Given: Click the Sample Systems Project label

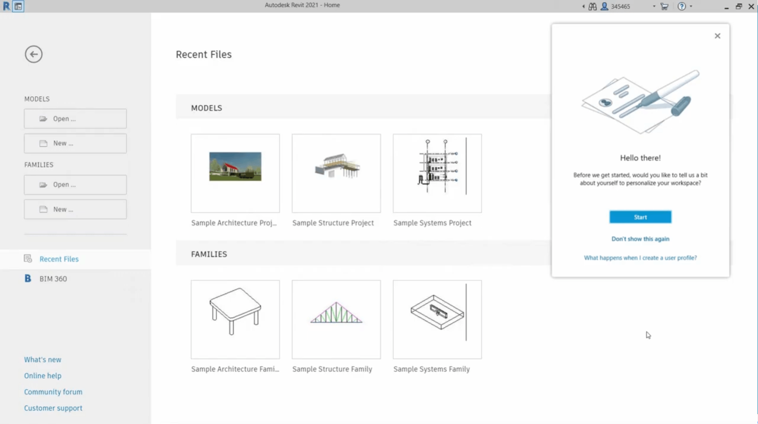Looking at the screenshot, I should [x=432, y=223].
